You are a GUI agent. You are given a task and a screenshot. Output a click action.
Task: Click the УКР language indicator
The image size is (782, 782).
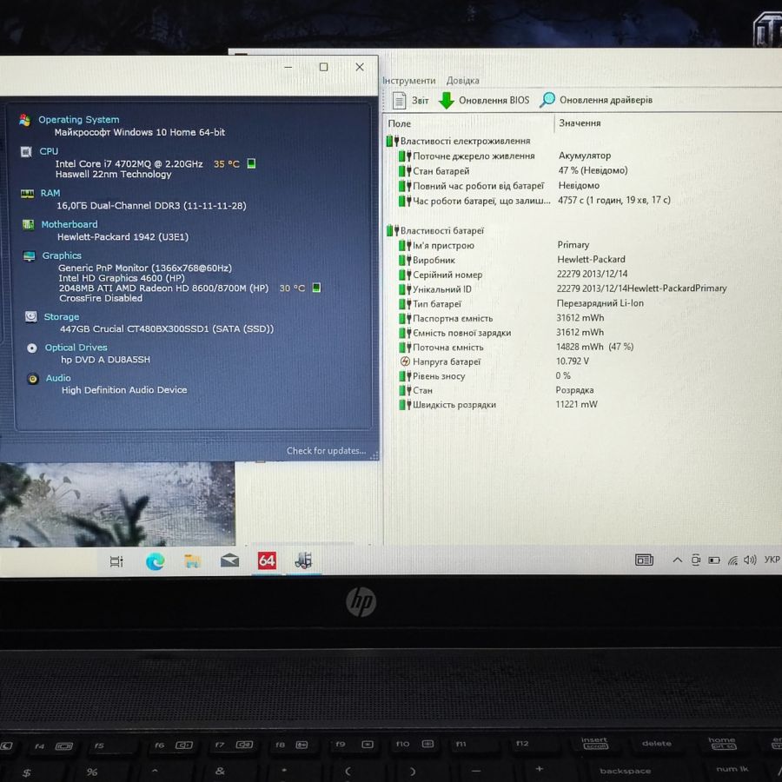coord(772,560)
